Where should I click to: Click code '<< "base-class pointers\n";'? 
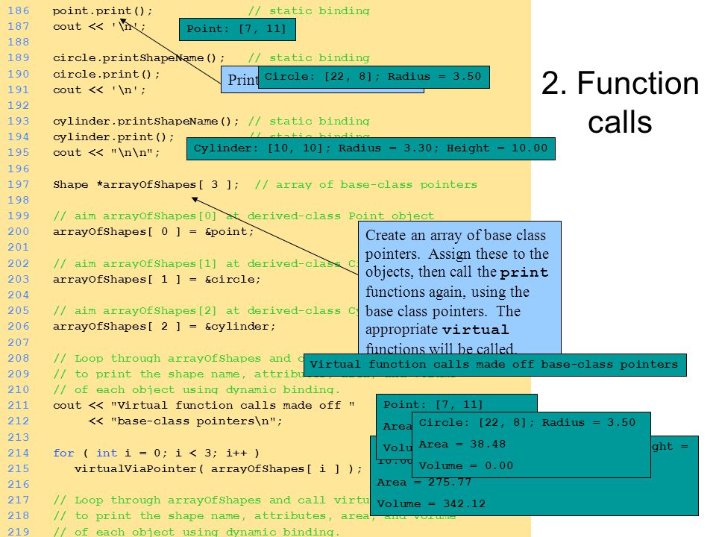point(186,421)
